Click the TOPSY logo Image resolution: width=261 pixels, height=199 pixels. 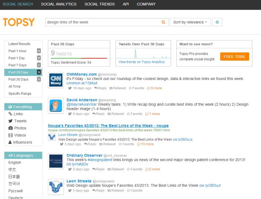point(19,22)
